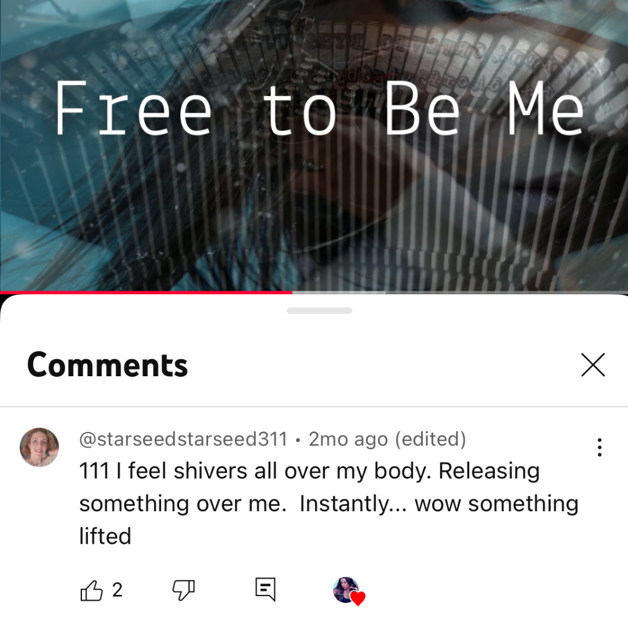Like the starseedstarseed311 comment

click(92, 590)
